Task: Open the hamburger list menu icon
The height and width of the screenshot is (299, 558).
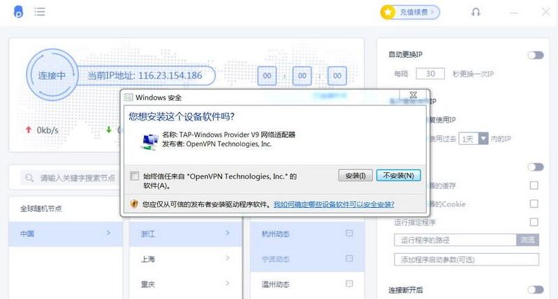Action: pos(40,12)
